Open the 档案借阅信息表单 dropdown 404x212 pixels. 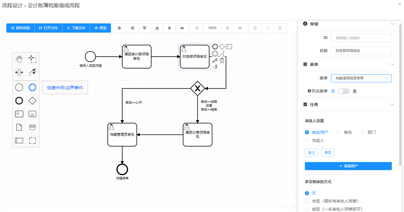coord(361,78)
